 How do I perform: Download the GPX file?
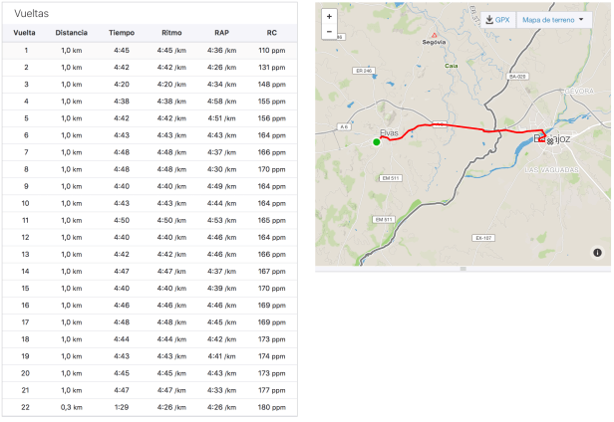click(497, 20)
